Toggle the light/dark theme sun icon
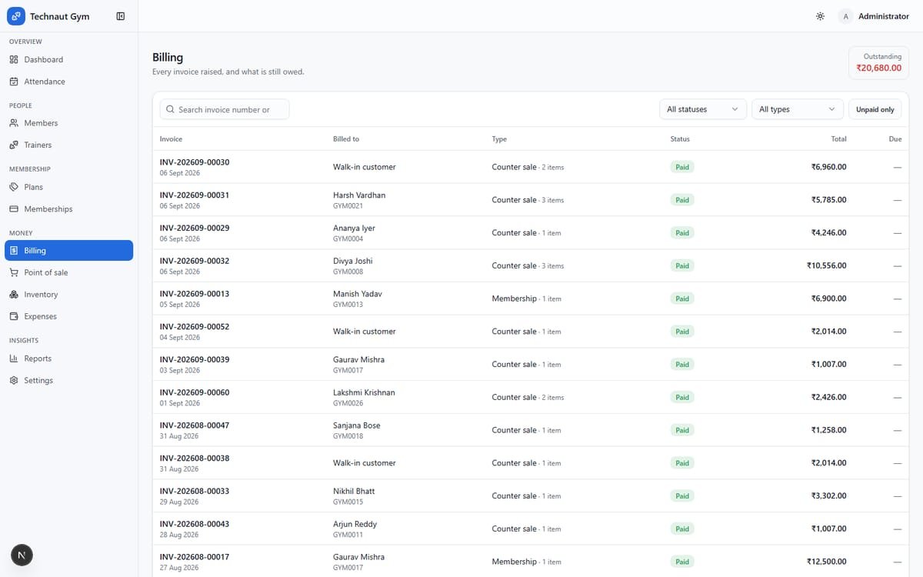The width and height of the screenshot is (923, 577). click(820, 16)
